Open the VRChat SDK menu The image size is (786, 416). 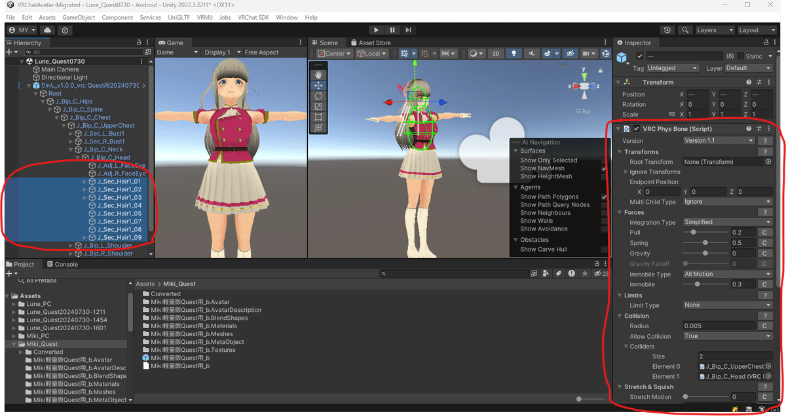[x=253, y=18]
